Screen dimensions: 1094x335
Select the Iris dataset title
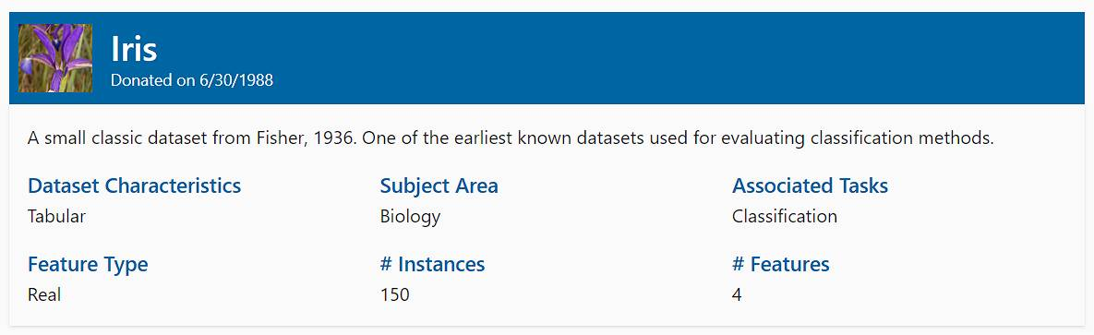coord(134,49)
